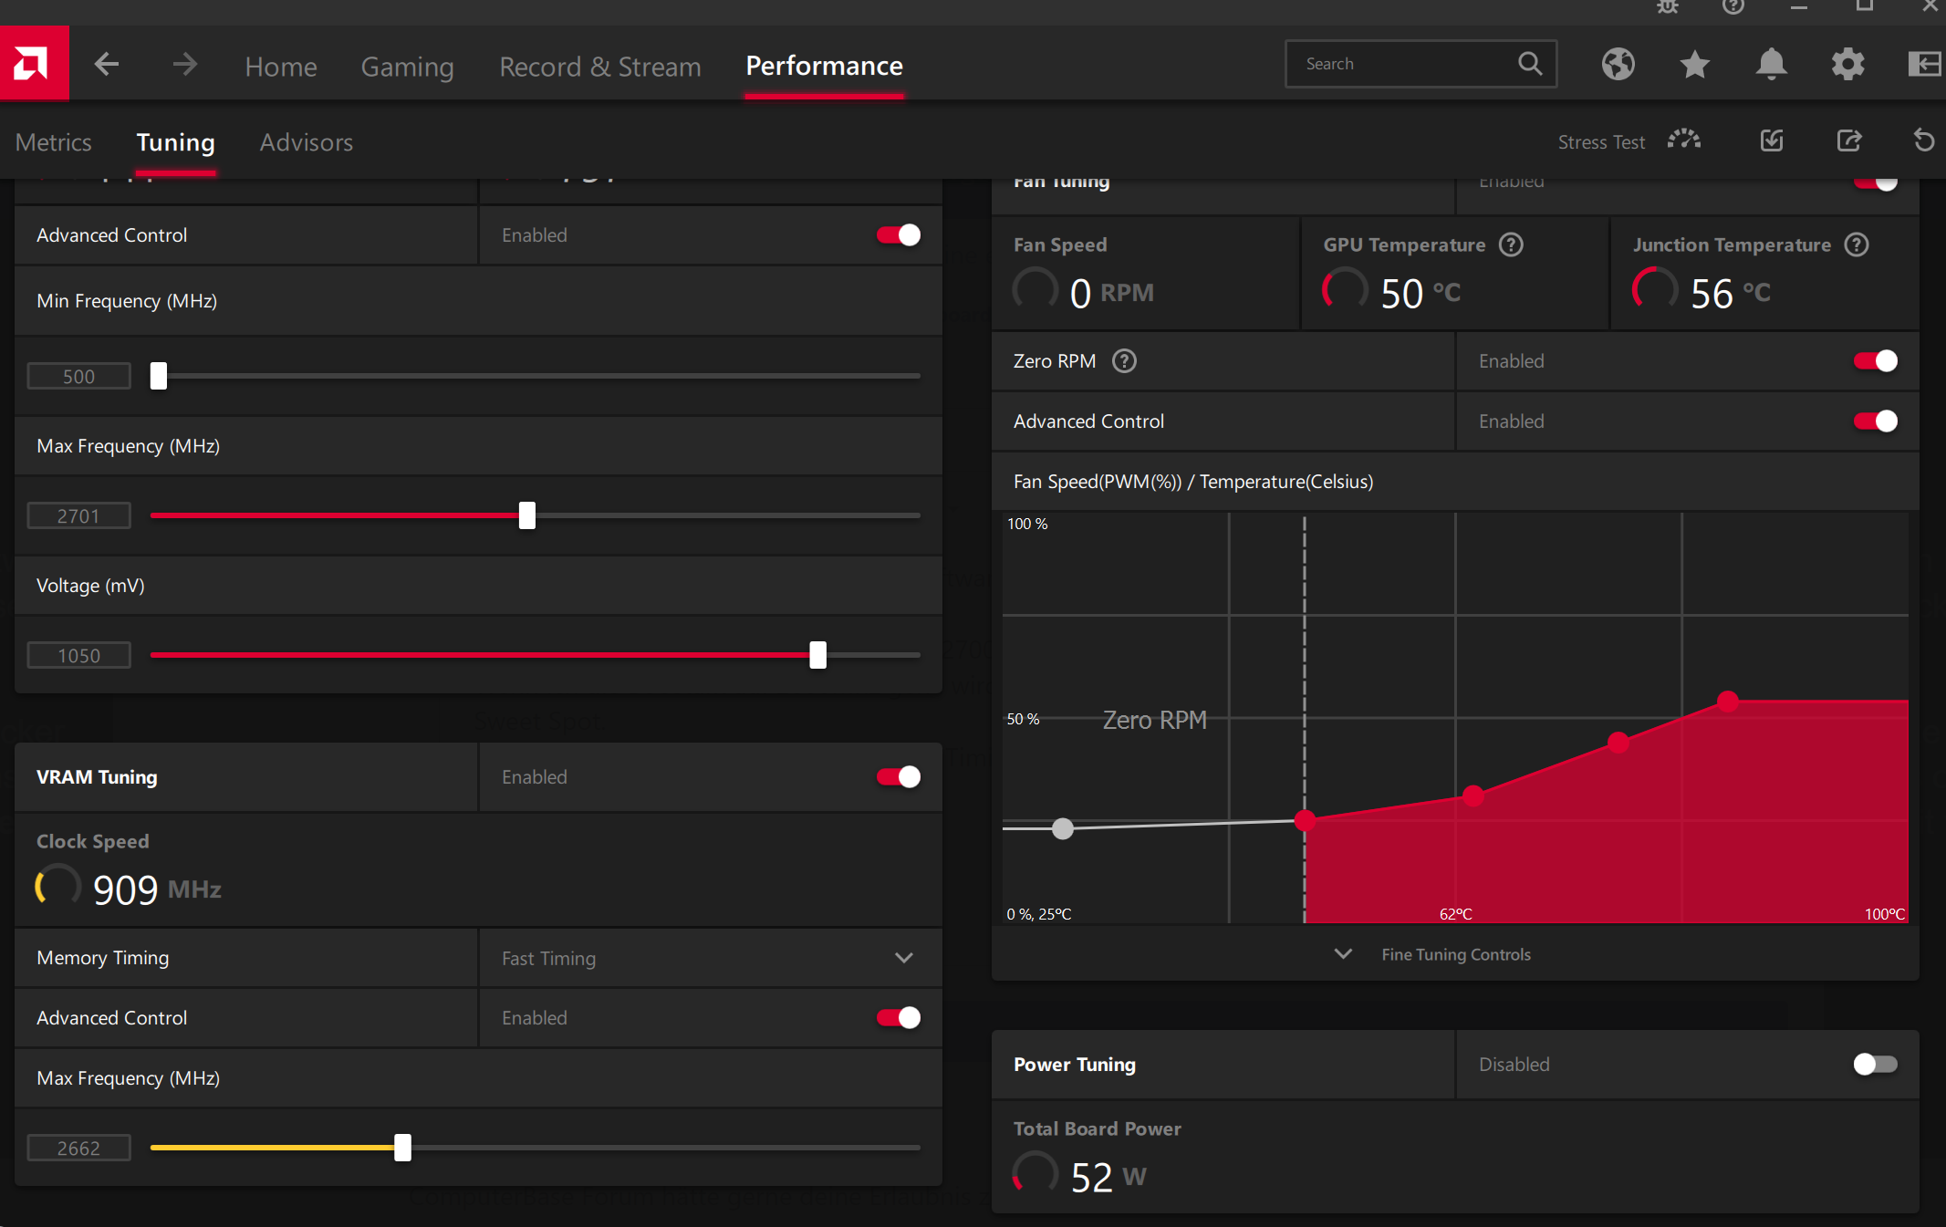The image size is (1946, 1227).
Task: Expand Fine Tuning Controls
Action: click(1454, 954)
